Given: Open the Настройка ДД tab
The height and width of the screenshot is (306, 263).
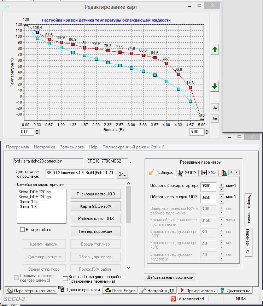Looking at the screenshot, I should 158,290.
